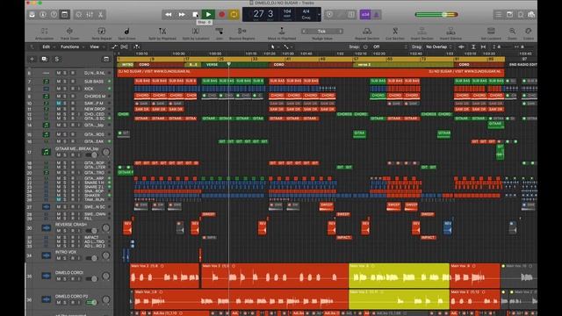Open the List Editors

pyautogui.click(x=498, y=14)
